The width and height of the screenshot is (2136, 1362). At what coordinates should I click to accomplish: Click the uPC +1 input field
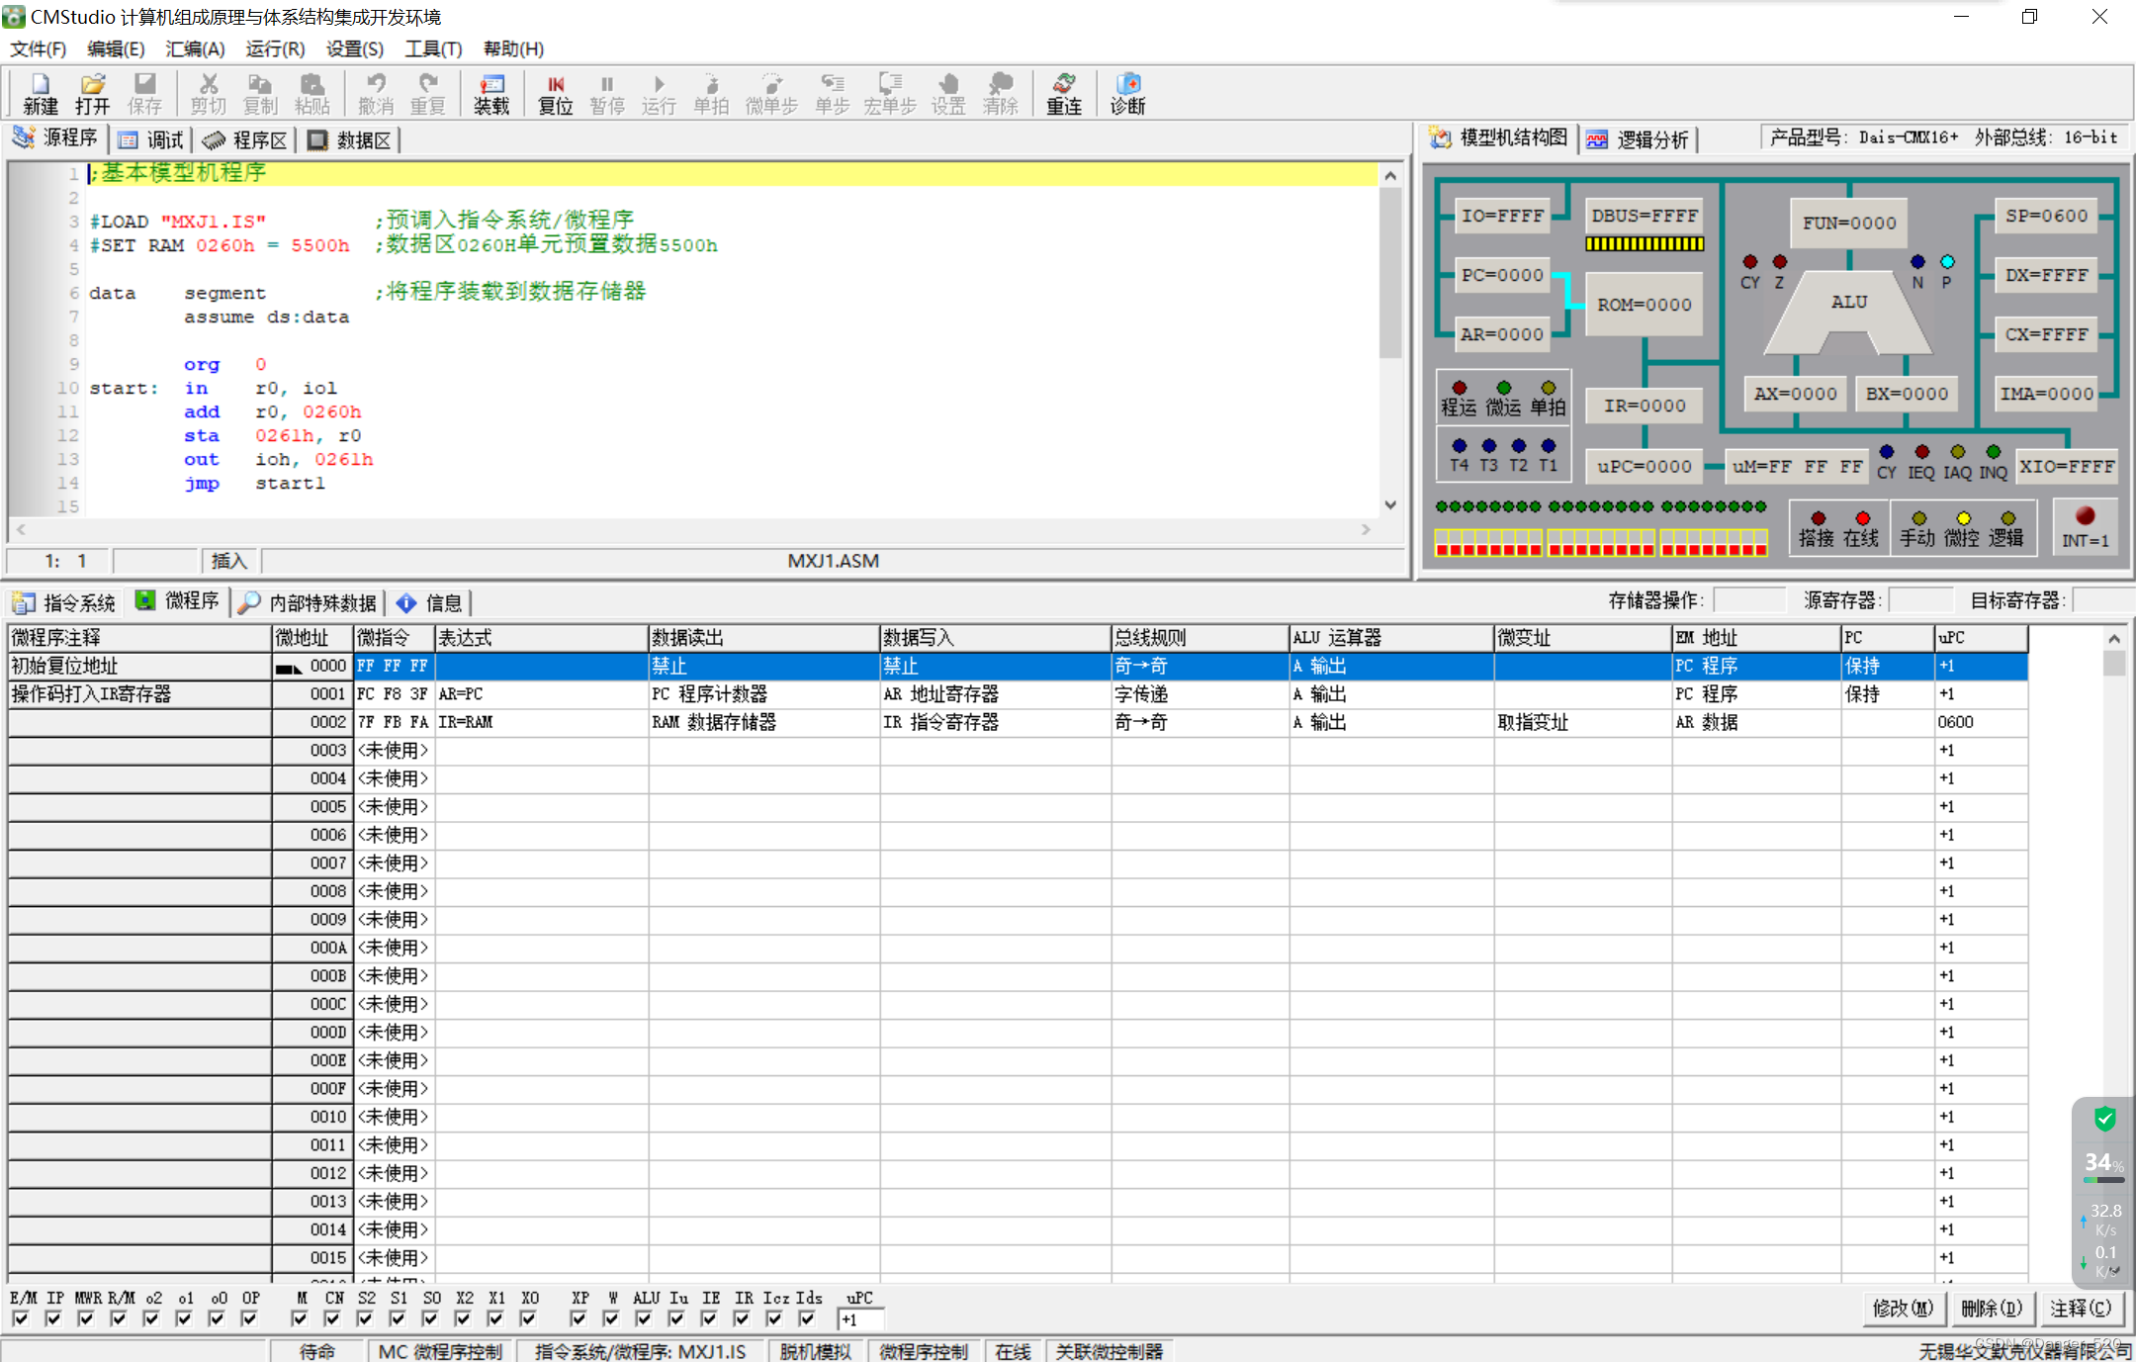(x=860, y=1319)
